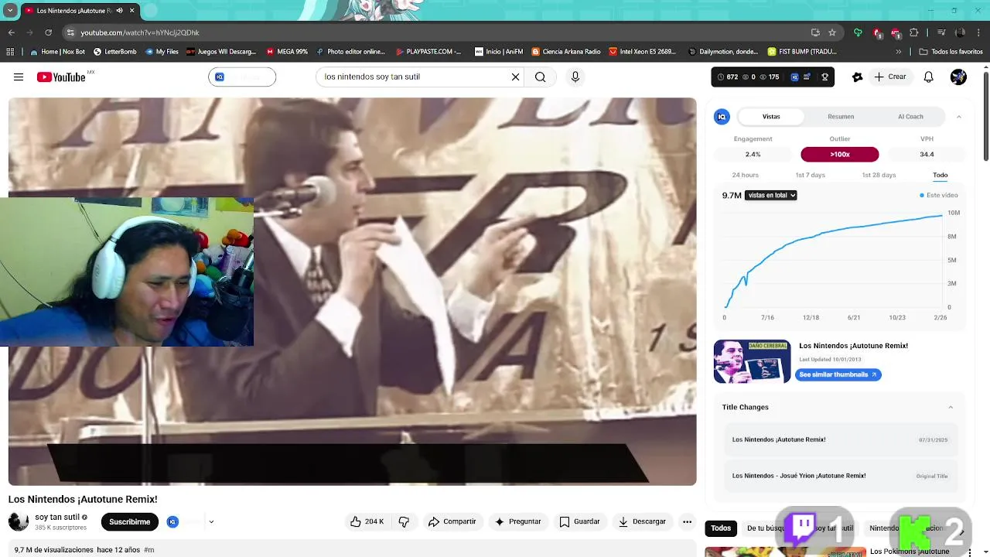Click See similar thumbnails link
This screenshot has width=990, height=557.
pyautogui.click(x=838, y=374)
